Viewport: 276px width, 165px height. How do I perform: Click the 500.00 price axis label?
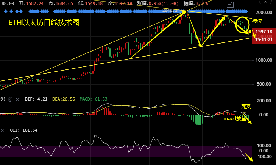pyautogui.click(x=264, y=84)
